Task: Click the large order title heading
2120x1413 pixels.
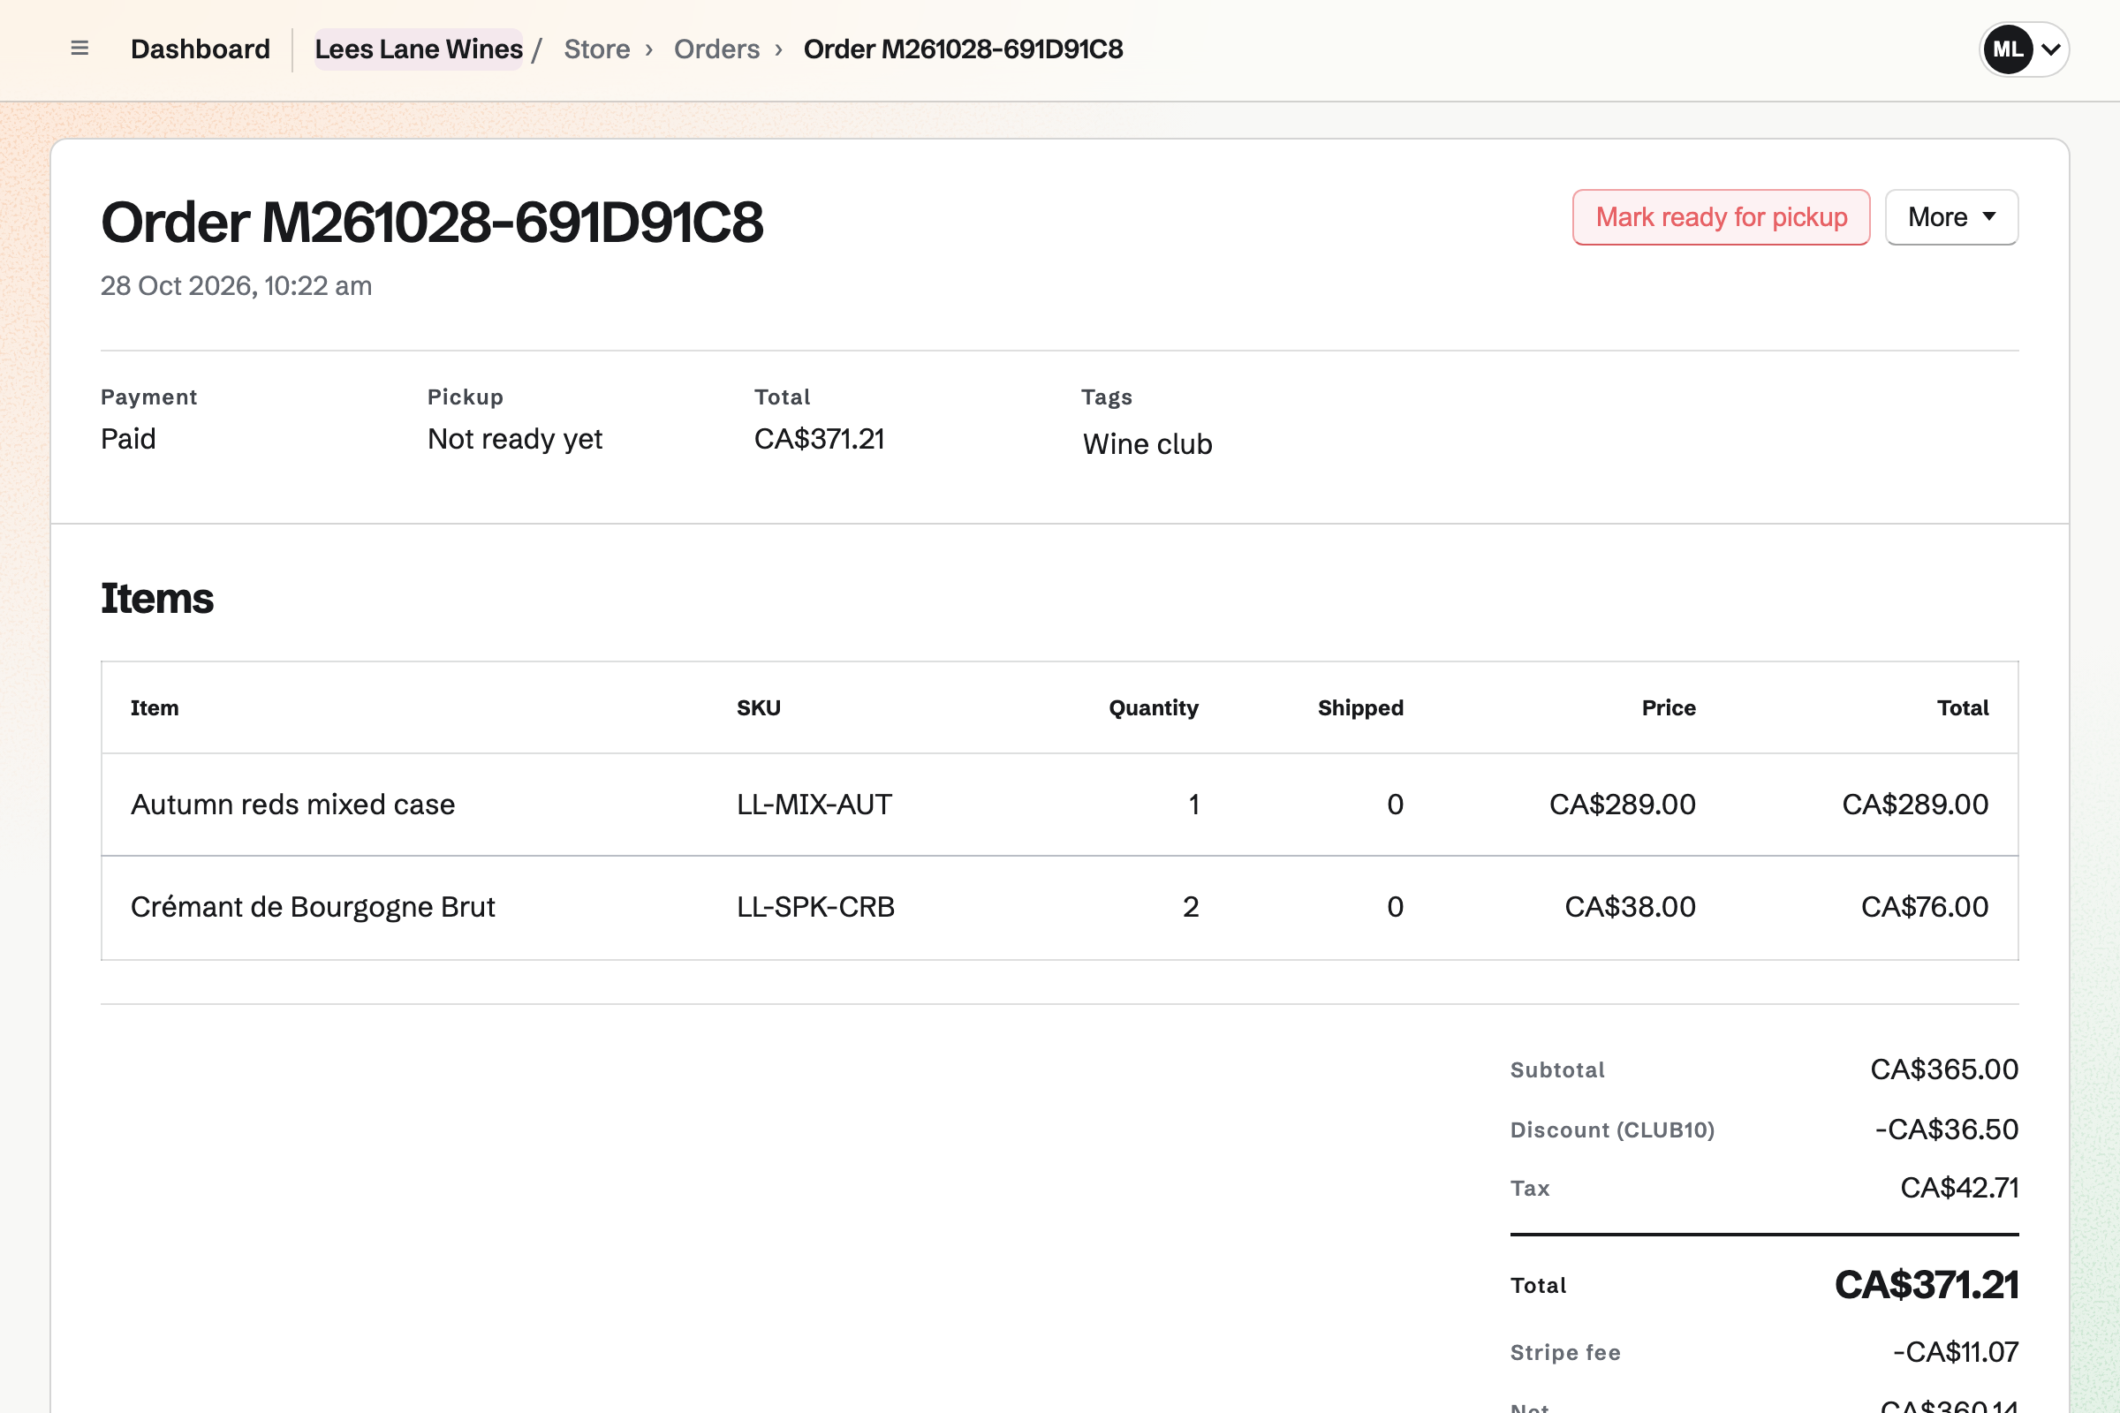Action: (432, 222)
